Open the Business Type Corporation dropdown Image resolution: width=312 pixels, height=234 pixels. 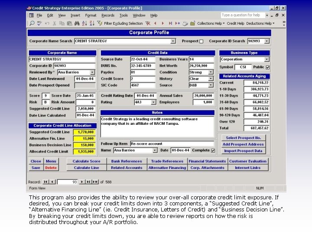[266, 59]
